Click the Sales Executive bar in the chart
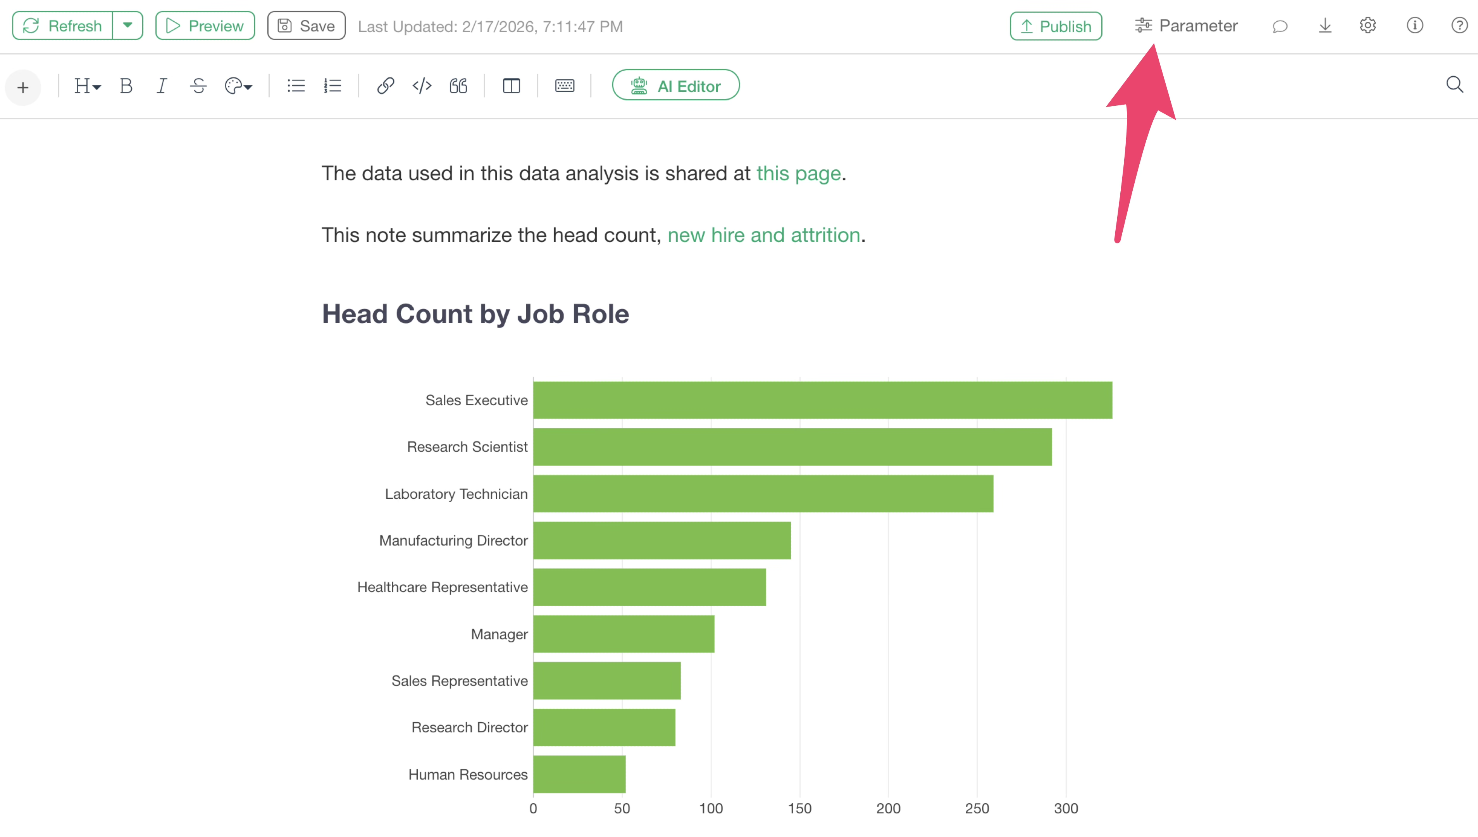The height and width of the screenshot is (837, 1478). [822, 400]
